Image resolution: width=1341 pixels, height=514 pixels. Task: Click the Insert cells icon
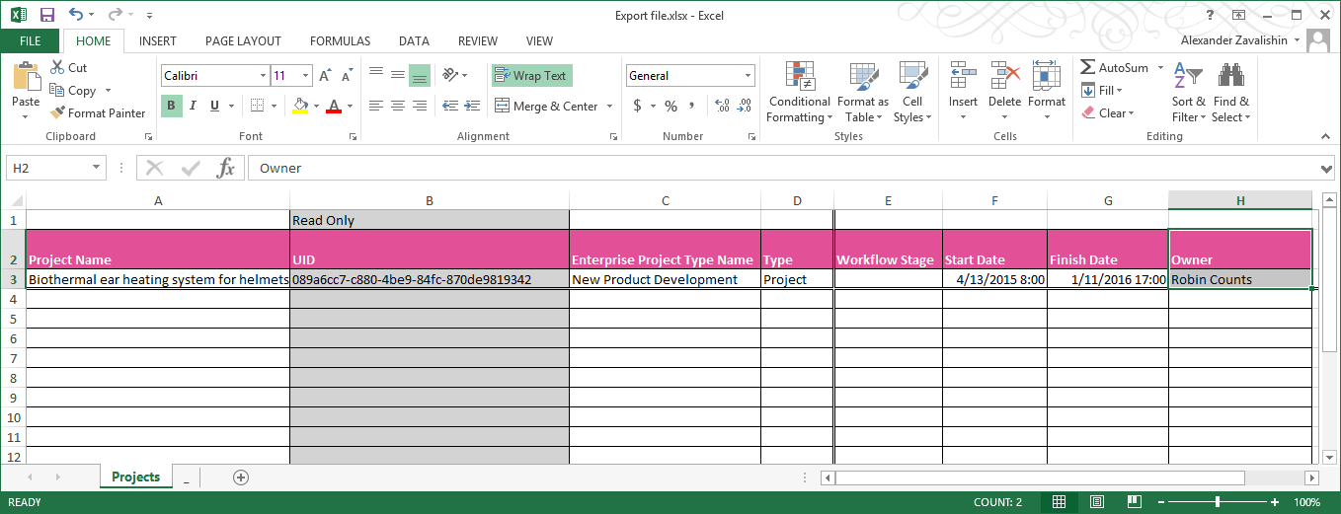pyautogui.click(x=963, y=76)
